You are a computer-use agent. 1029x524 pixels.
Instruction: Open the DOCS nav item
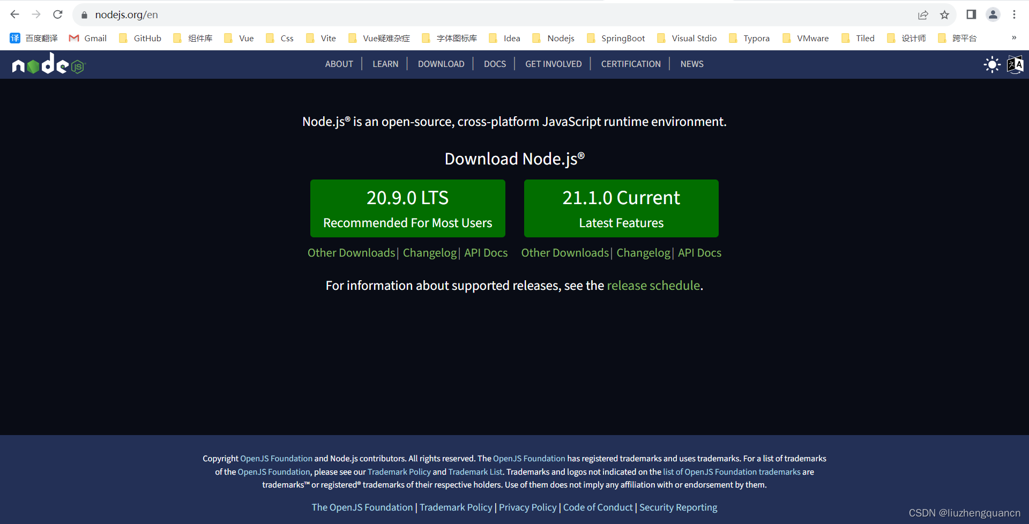tap(495, 64)
